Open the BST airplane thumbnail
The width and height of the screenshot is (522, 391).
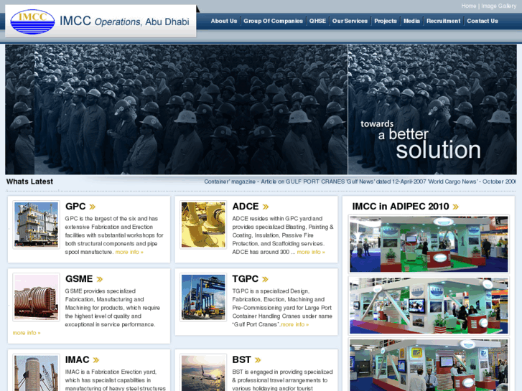tap(203, 372)
